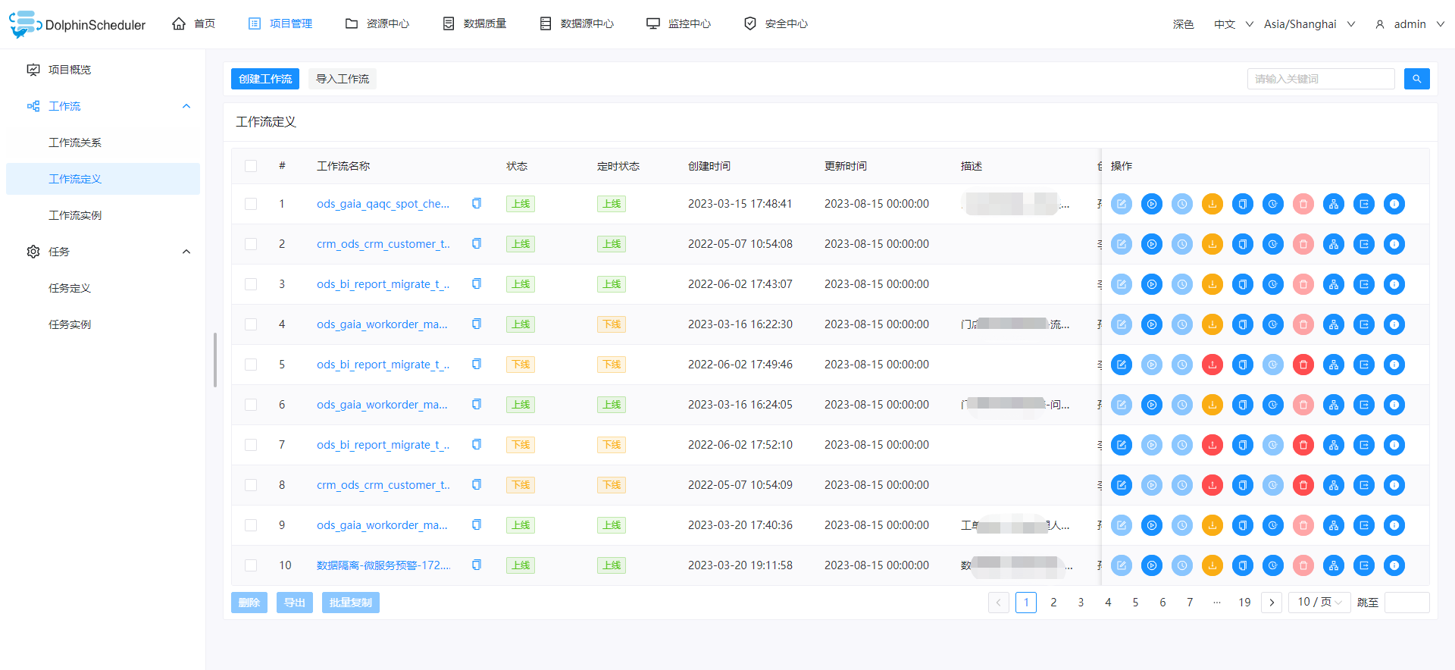
Task: Open the 10 / 页 page size dropdown
Action: (x=1319, y=603)
